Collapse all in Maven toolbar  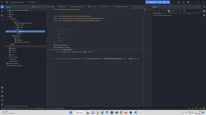tap(177, 11)
